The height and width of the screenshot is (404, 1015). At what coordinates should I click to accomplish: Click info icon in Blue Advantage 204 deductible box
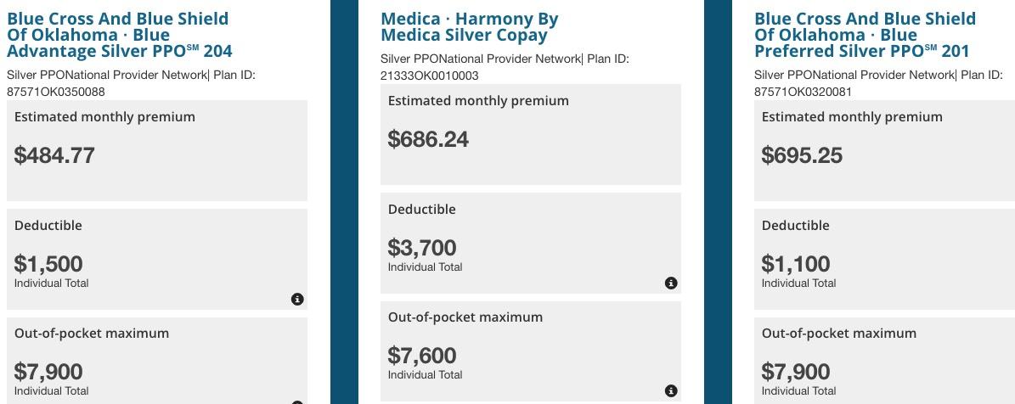click(297, 299)
